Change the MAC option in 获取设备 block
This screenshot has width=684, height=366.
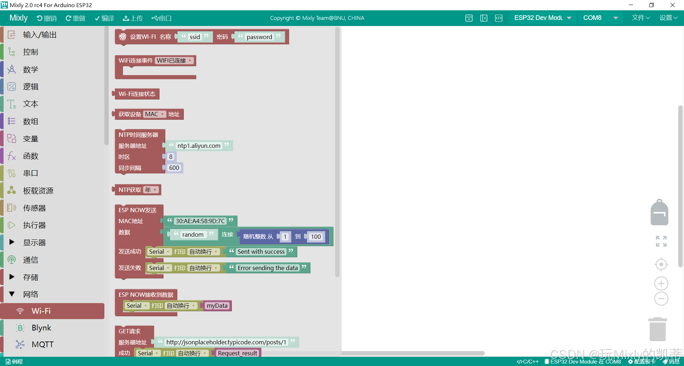(x=155, y=114)
